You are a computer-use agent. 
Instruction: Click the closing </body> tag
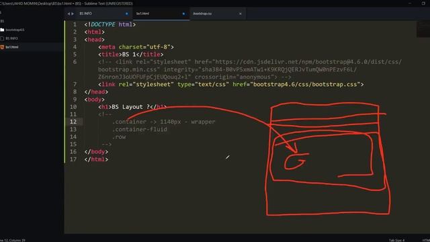[x=96, y=152]
